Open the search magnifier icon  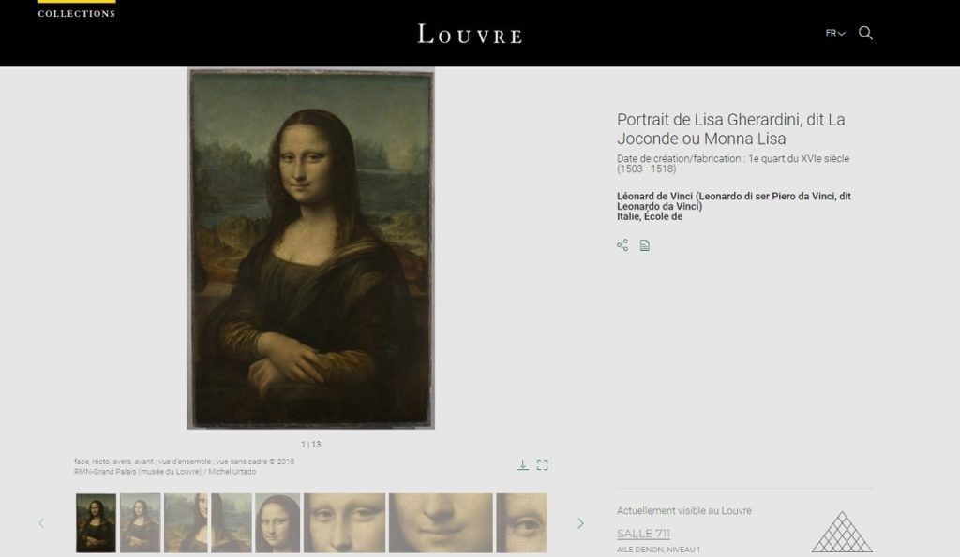865,33
